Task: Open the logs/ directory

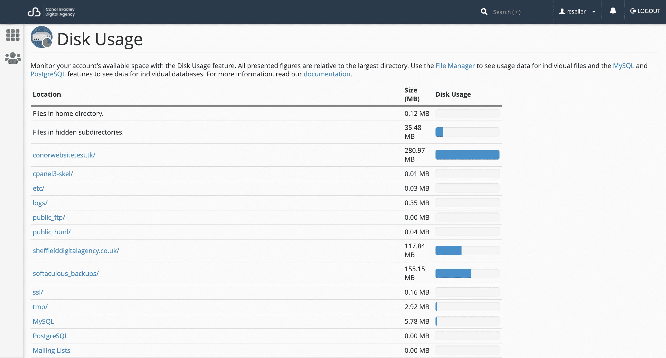Action: pyautogui.click(x=40, y=203)
